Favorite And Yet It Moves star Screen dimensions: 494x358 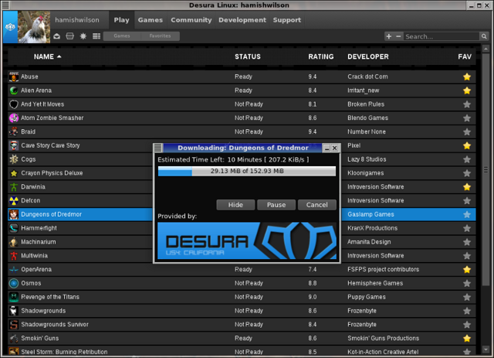click(467, 104)
